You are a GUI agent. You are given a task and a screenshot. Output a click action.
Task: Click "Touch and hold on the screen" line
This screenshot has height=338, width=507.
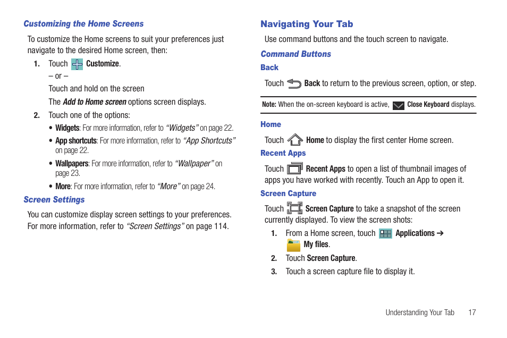(x=96, y=89)
